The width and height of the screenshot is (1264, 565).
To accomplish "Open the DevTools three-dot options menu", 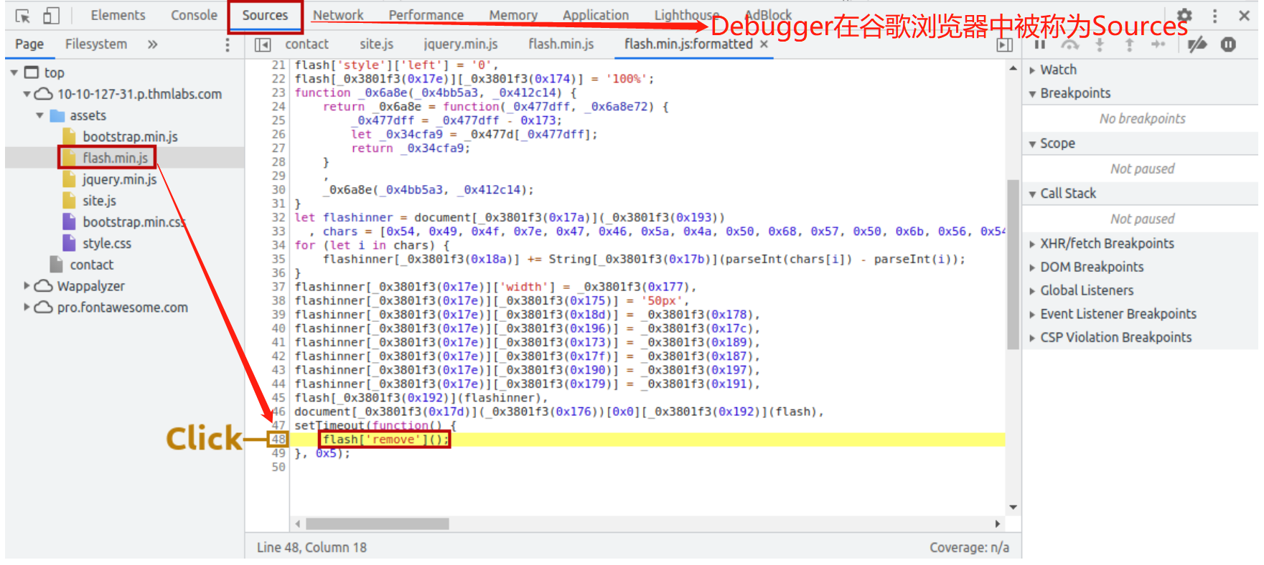I will coord(1214,16).
